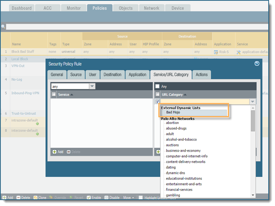Click the Risk-5 application filter icon

(x=216, y=52)
